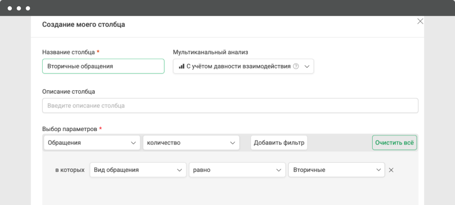455x205 pixels.
Task: Open the количество dropdown
Action: pos(191,143)
